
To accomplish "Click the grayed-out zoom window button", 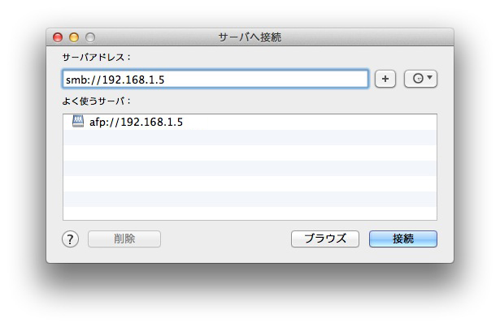I will [90, 37].
